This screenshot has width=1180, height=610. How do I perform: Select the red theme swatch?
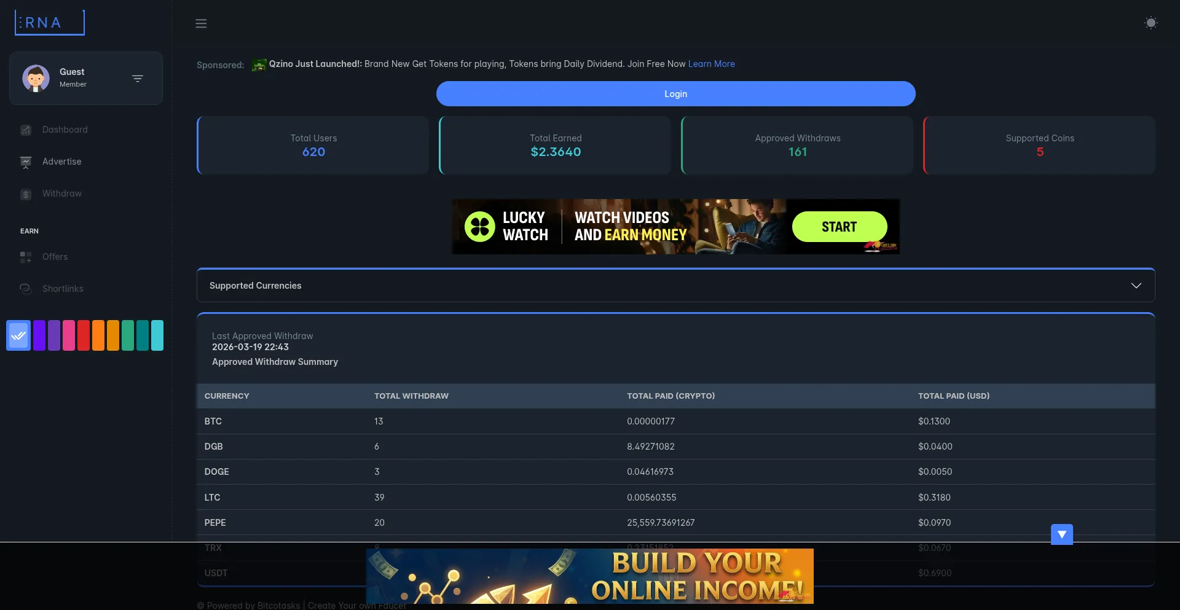coord(84,335)
